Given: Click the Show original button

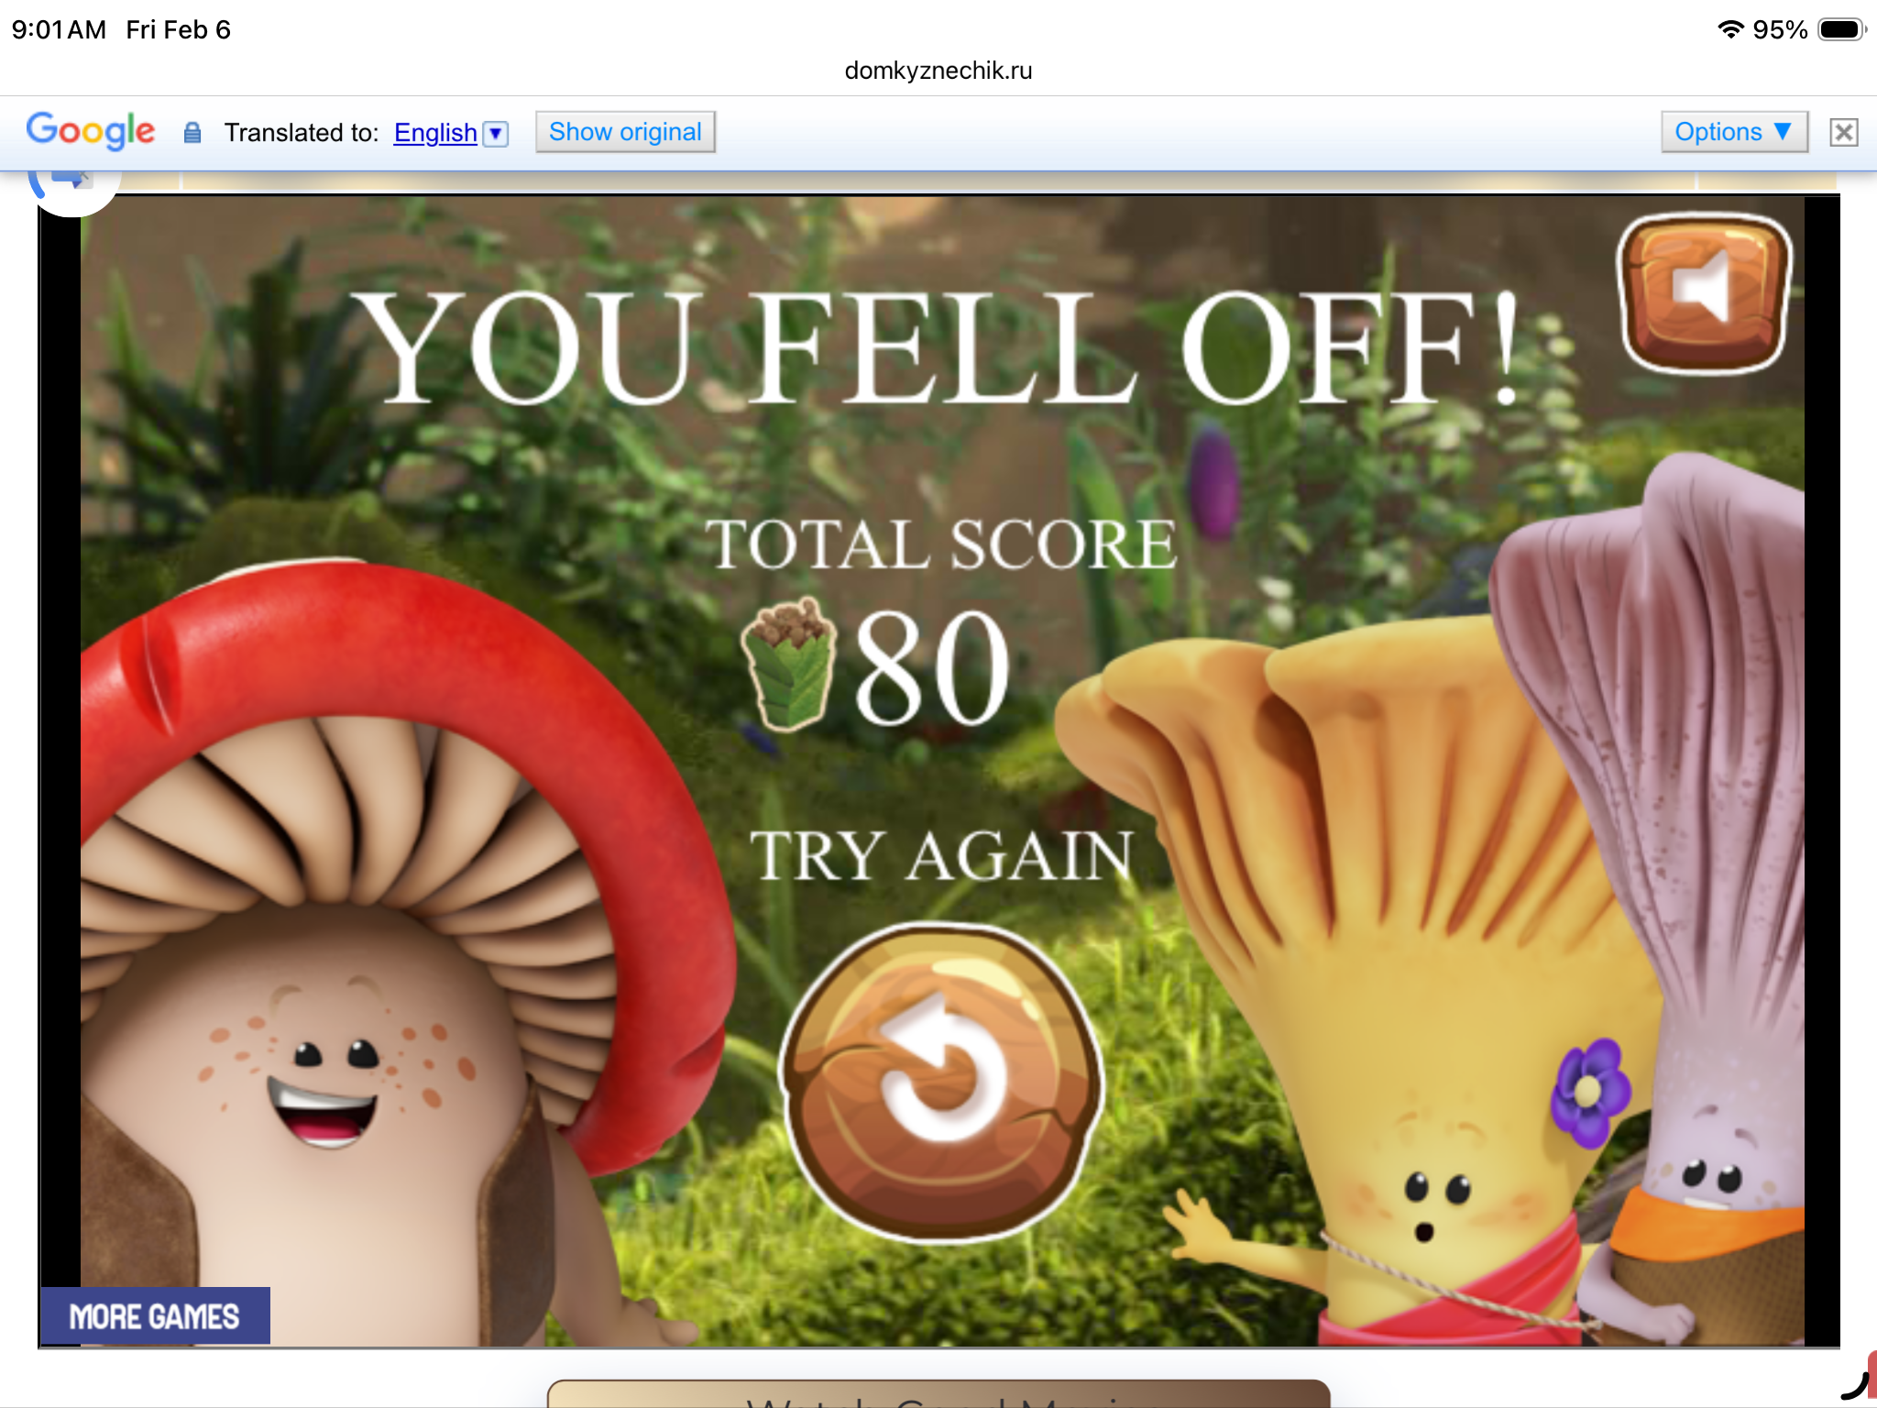Looking at the screenshot, I should pos(625,132).
